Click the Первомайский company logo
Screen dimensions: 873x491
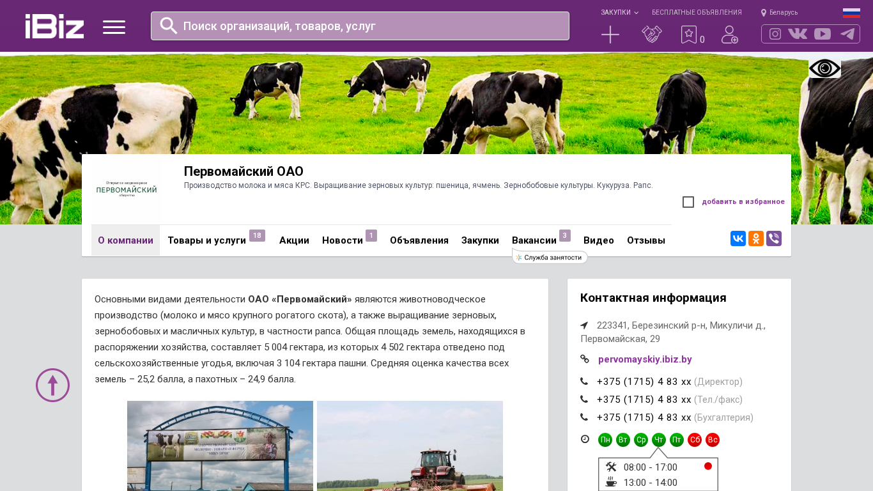tap(127, 189)
